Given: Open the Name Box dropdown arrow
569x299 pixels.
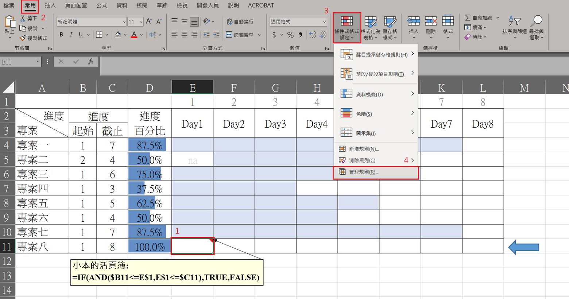Looking at the screenshot, I should point(38,62).
